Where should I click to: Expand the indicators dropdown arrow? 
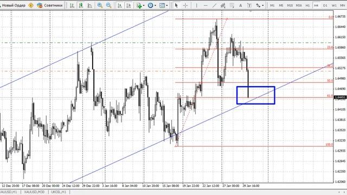click(144, 5)
